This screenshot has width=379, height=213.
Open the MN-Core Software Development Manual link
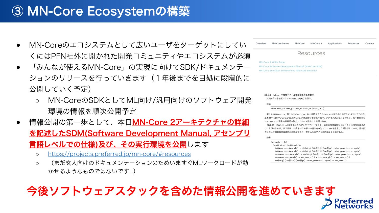coord(290,66)
